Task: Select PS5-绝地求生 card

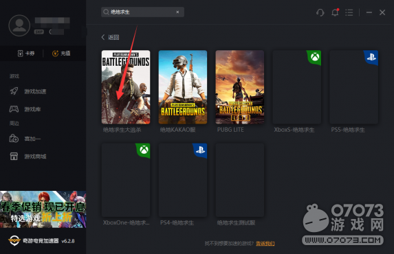Action: tap(354, 87)
